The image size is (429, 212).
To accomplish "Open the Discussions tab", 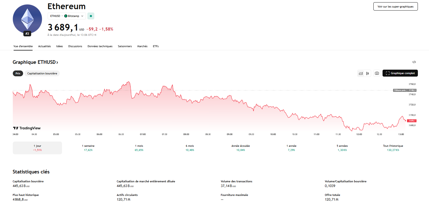I will pyautogui.click(x=75, y=46).
